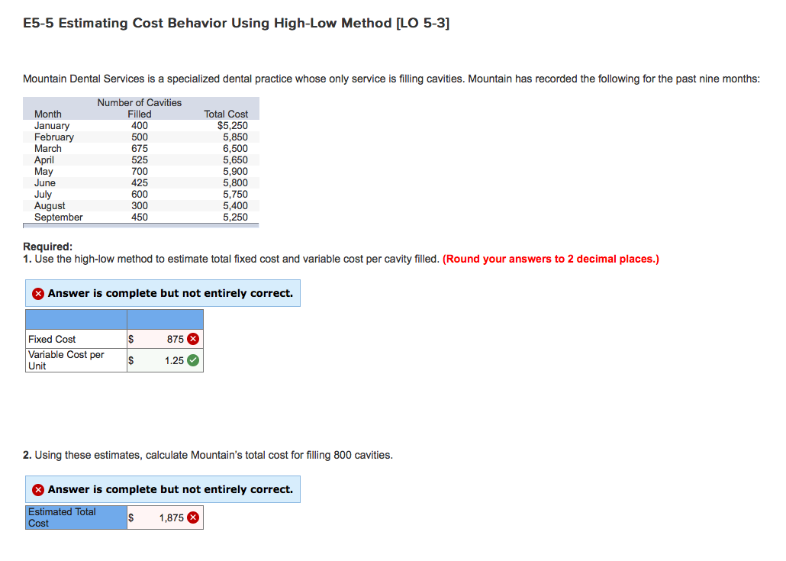The width and height of the screenshot is (786, 561).
Task: Click the cavities value 425 for June
Action: tap(140, 183)
